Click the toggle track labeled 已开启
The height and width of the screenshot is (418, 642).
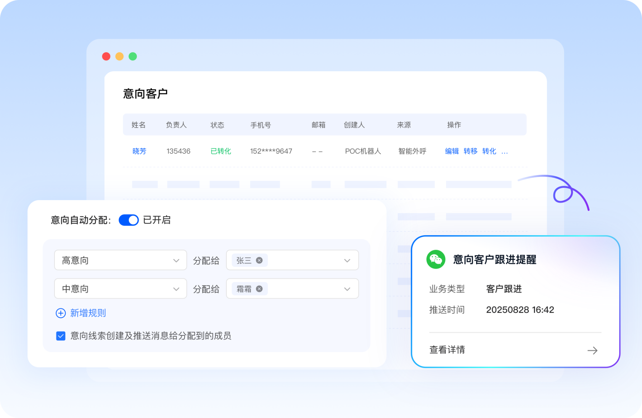coord(128,220)
